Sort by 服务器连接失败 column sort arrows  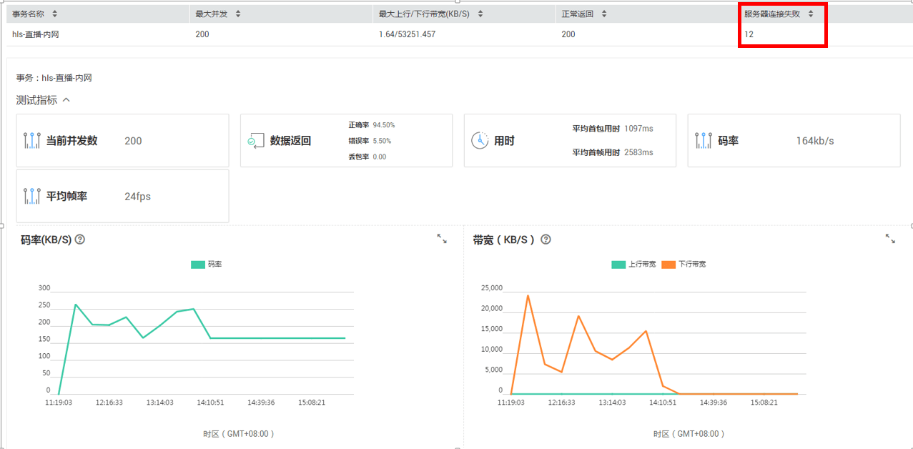[x=811, y=14]
